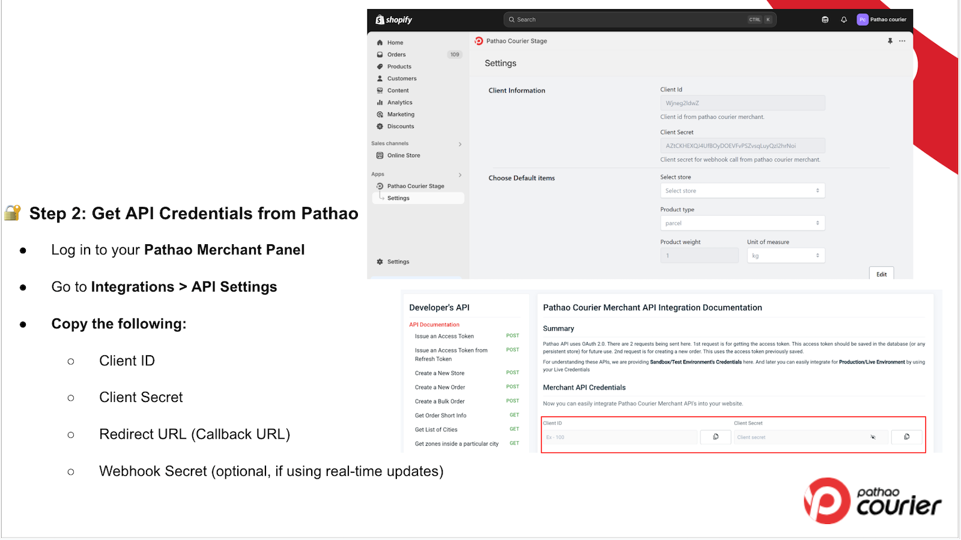This screenshot has width=961, height=540.
Task: Open the notifications bell in the Shopify header
Action: coord(844,20)
